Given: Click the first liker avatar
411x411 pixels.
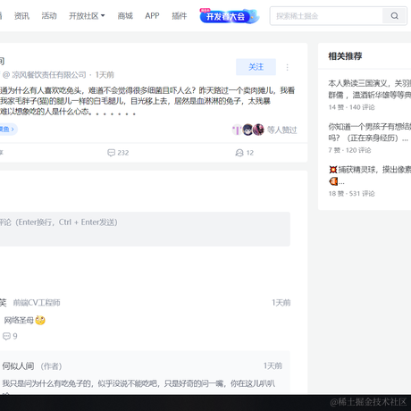Looking at the screenshot, I should [x=237, y=130].
